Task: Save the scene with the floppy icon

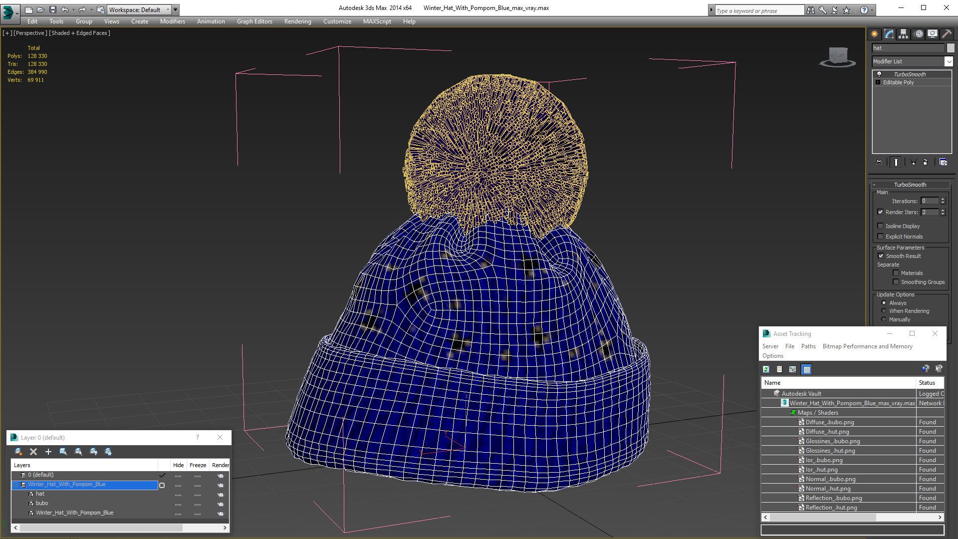Action: [x=53, y=9]
